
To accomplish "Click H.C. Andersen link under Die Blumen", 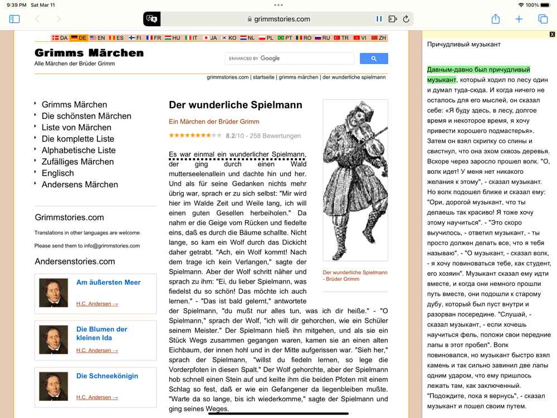I will [97, 351].
